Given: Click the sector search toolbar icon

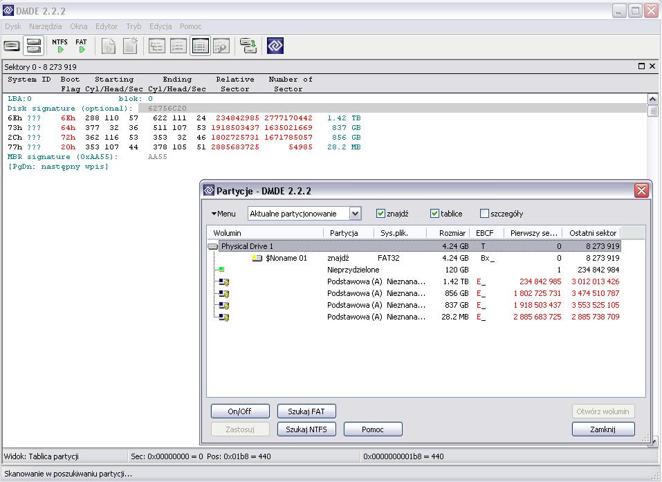Looking at the screenshot, I should [x=221, y=46].
